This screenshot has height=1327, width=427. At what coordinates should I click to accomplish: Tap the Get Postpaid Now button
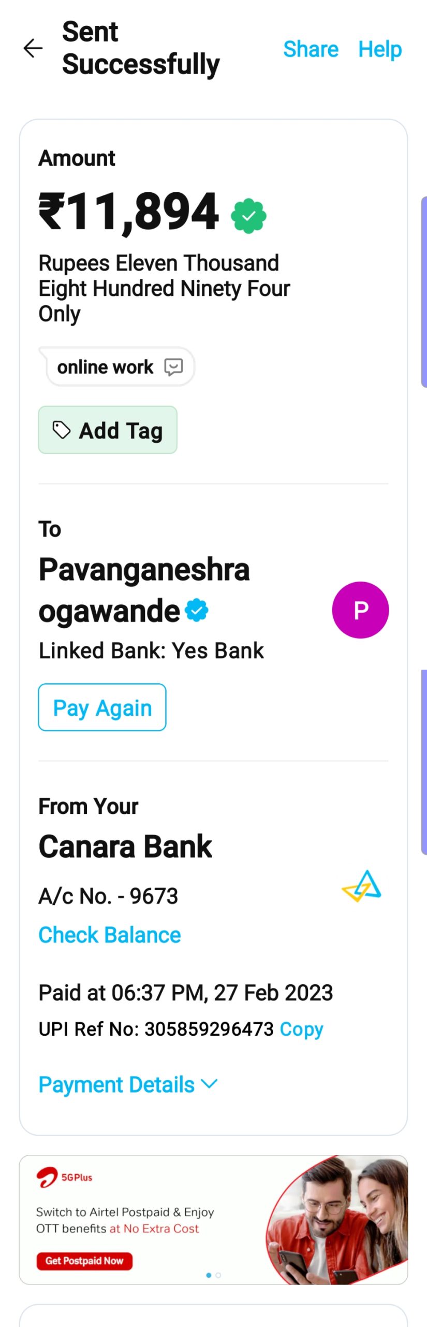(84, 1261)
